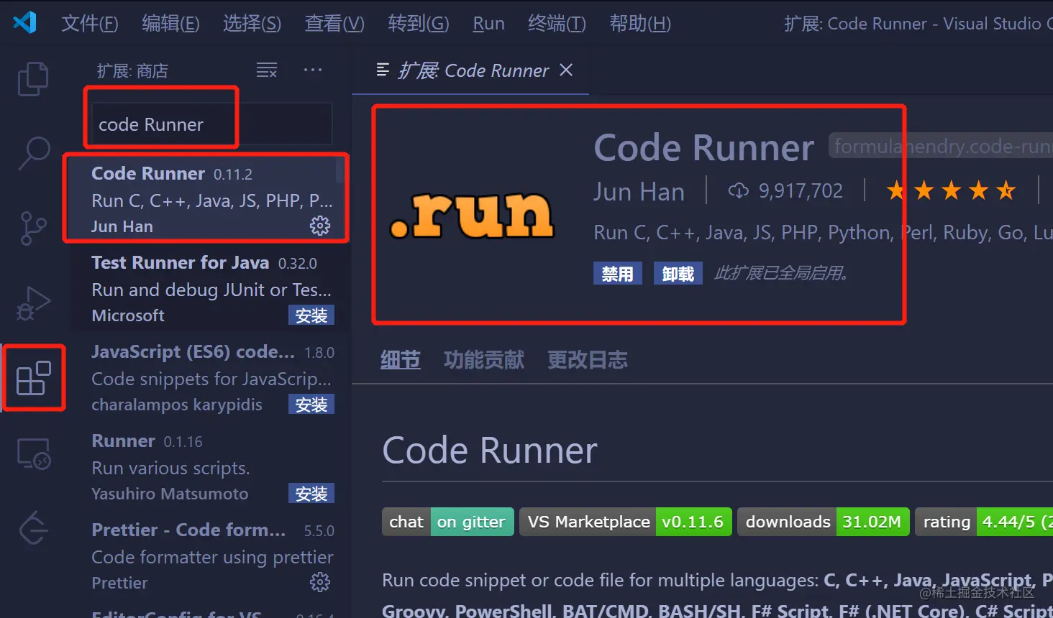Click the downloads 31.02M badge
The height and width of the screenshot is (618, 1053).
pos(824,522)
